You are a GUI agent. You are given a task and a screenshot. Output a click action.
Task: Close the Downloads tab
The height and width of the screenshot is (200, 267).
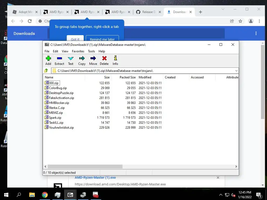click(191, 12)
